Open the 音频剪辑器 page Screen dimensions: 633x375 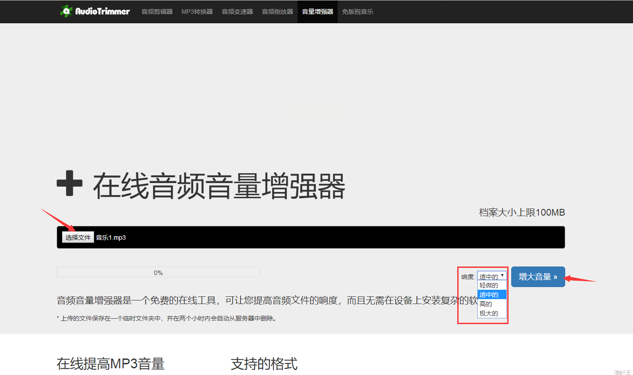click(157, 12)
